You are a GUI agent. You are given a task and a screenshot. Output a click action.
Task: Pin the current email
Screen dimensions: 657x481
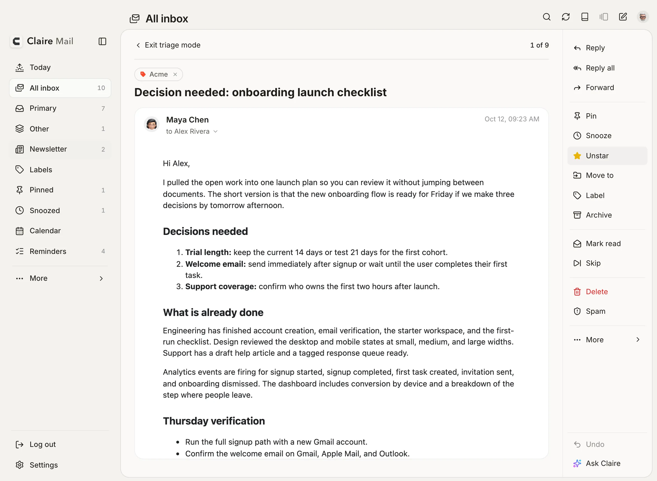[607, 116]
